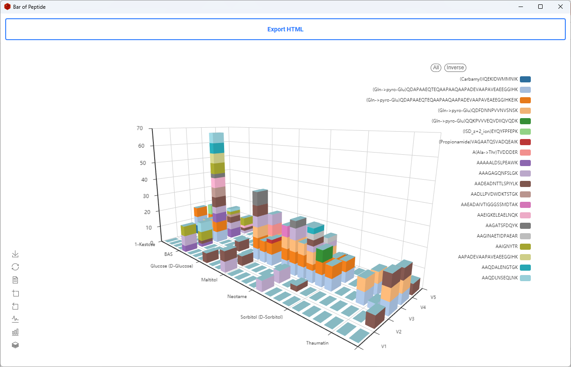Click the AAEADAIVTIGGGSSMDTAK pink swatch
Viewport: 571px width, 367px height.
(x=526, y=205)
